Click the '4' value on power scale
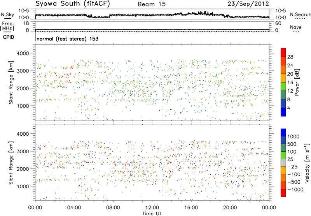Image resolution: width=311 pixels, height=216 pixels. (288, 108)
